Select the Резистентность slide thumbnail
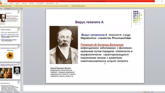The image size is (165, 93). click(10, 86)
